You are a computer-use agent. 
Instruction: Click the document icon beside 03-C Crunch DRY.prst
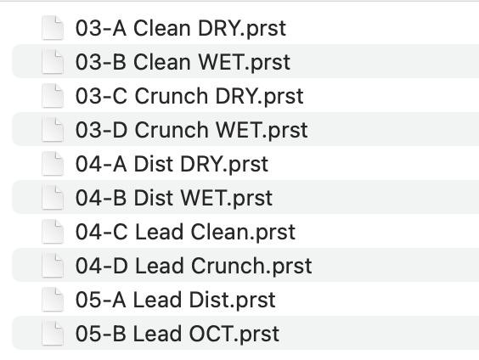[53, 96]
